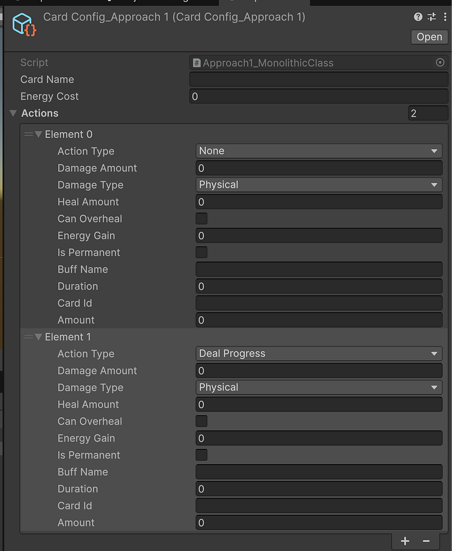The image size is (452, 551).
Task: Click Element 1 Heal Amount label
Action: tap(88, 404)
